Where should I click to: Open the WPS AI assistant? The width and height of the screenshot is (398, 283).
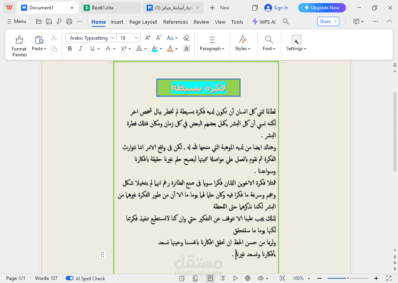coord(264,22)
